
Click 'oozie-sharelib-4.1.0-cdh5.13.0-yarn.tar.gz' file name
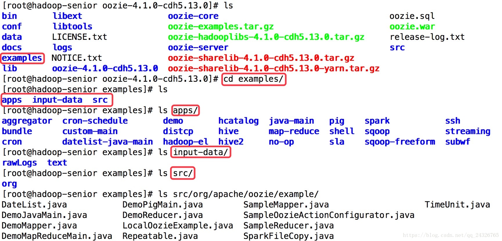tap(274, 68)
